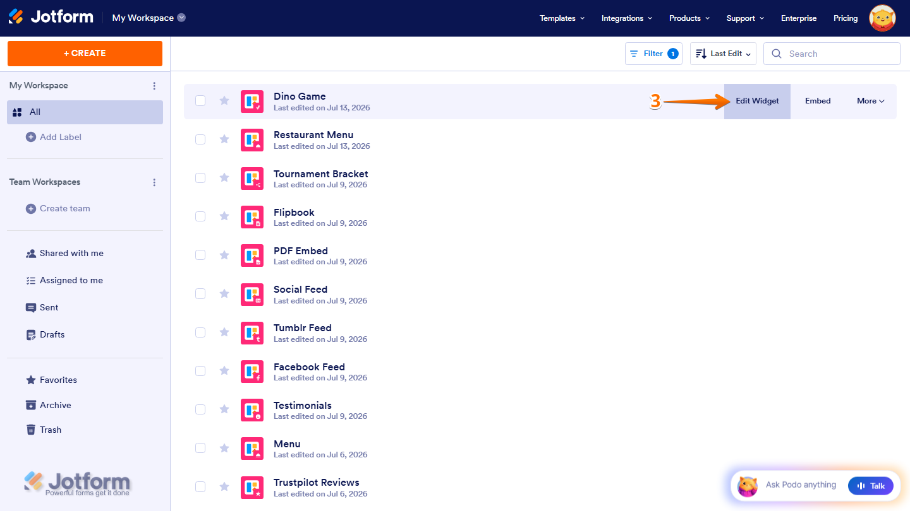Click the Flipbook widget icon
The image size is (910, 511).
click(252, 217)
